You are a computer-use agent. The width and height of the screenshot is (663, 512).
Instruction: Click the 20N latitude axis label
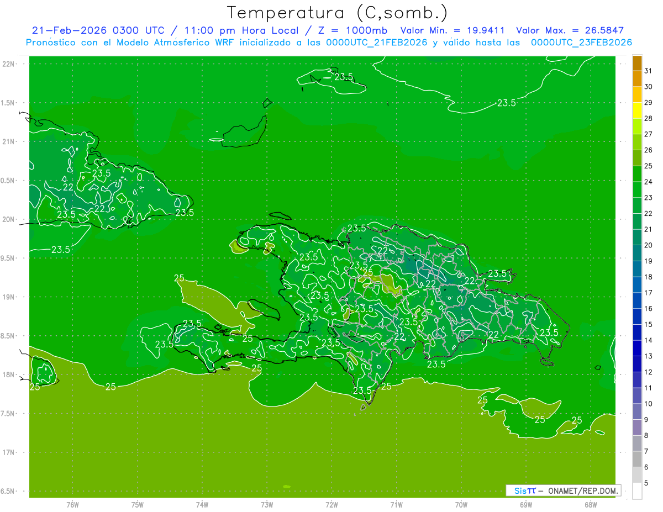9,219
